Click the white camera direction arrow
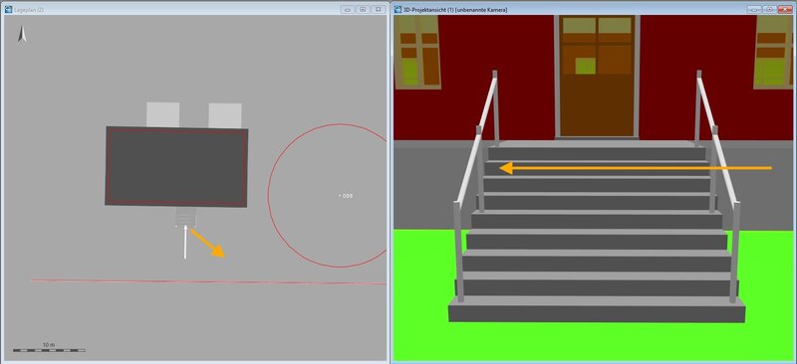797x364 pixels. 185,243
